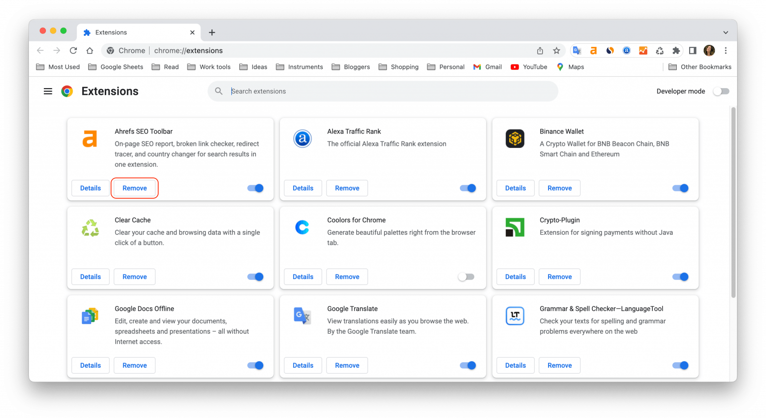Click the Binance Wallet extension icon
Screen dimensions: 766x420
click(x=515, y=139)
